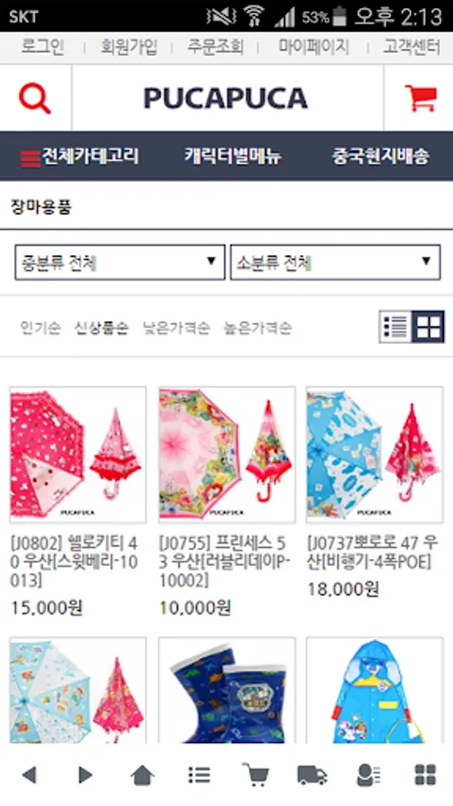
Task: Open the 전체카테고리 hamburger menu
Action: (x=80, y=156)
